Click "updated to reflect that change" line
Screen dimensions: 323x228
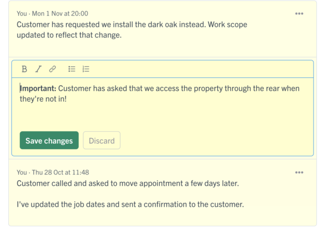pyautogui.click(x=69, y=35)
